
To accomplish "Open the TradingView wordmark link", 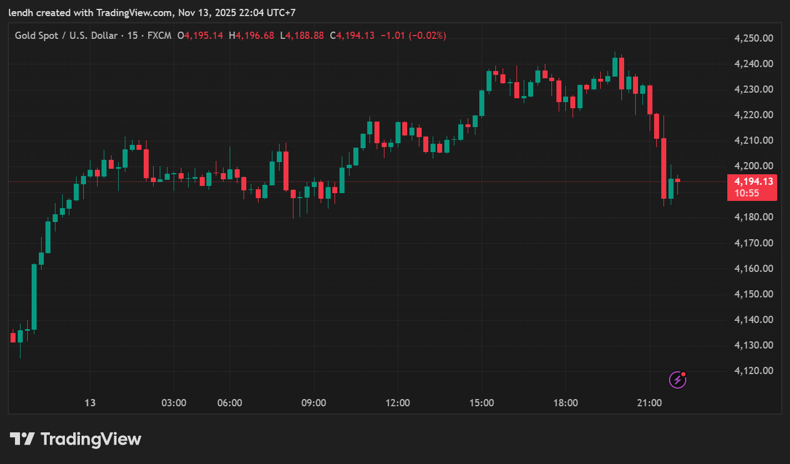I will click(91, 440).
